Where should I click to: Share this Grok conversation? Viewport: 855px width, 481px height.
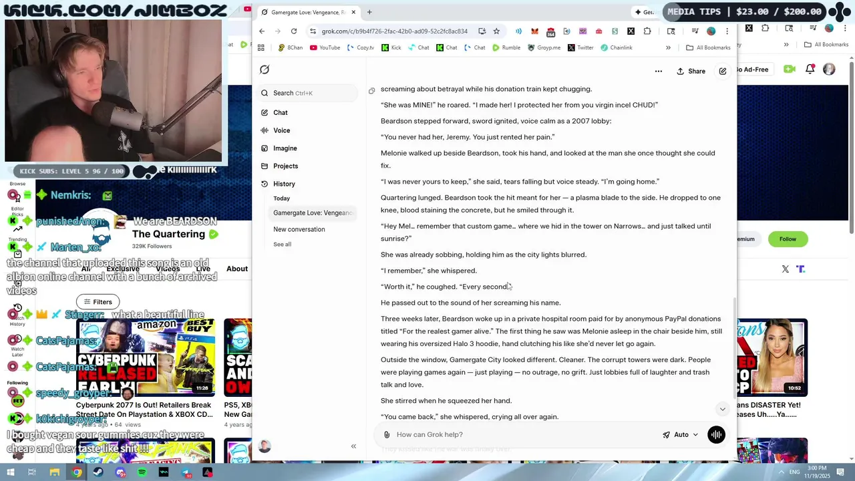pyautogui.click(x=691, y=71)
